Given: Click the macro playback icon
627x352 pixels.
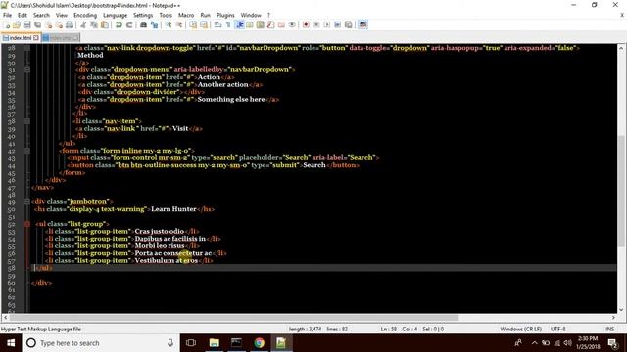Looking at the screenshot, I should tap(327, 24).
